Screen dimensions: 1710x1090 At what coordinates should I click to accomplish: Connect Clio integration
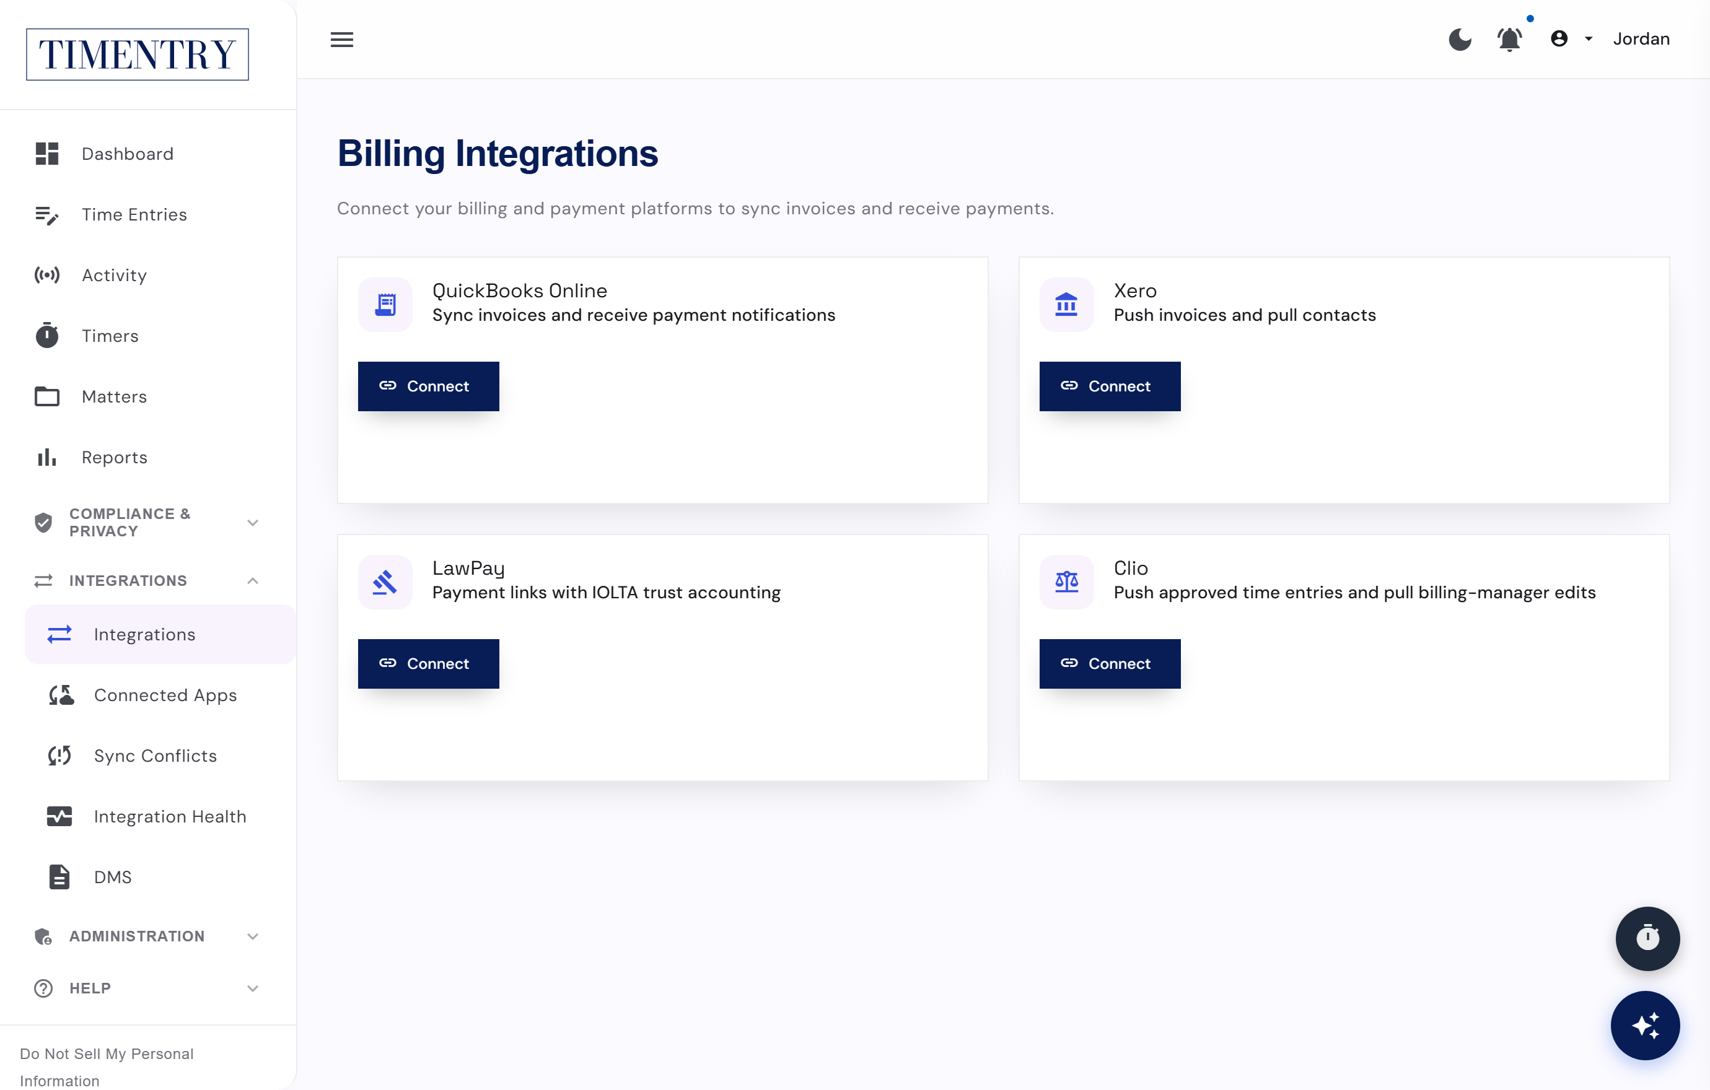[x=1110, y=663]
